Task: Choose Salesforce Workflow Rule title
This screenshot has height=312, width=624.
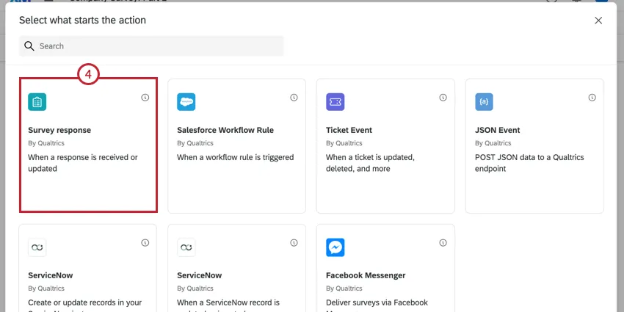Action: (225, 130)
